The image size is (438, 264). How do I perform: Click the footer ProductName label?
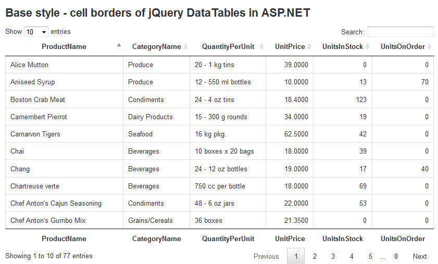point(64,239)
